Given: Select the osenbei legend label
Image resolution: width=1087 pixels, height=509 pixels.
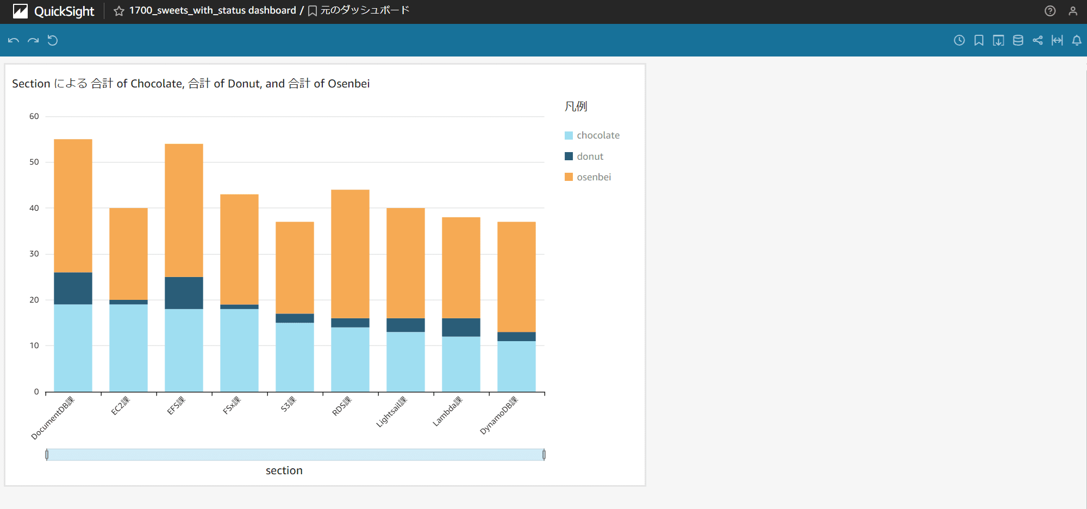Looking at the screenshot, I should [x=594, y=177].
